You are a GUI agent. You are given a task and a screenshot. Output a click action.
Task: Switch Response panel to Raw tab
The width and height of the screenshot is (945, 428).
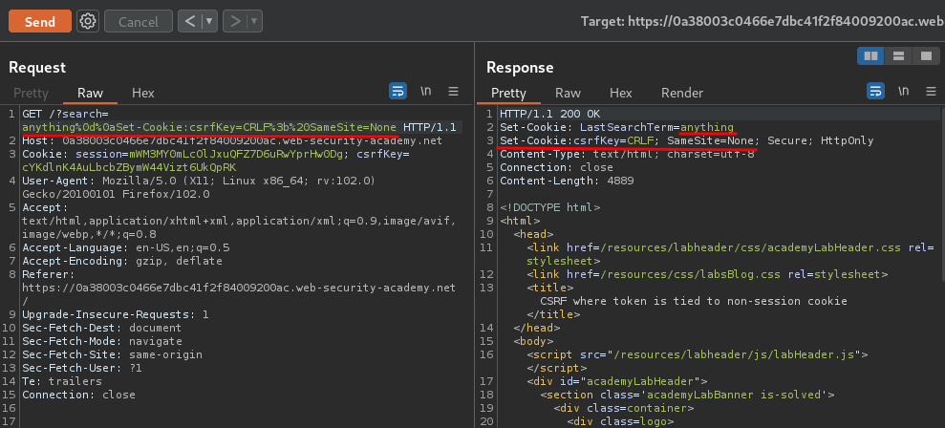(x=568, y=93)
